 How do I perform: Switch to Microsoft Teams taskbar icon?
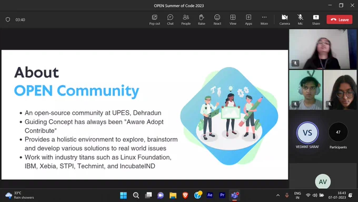pos(234,195)
